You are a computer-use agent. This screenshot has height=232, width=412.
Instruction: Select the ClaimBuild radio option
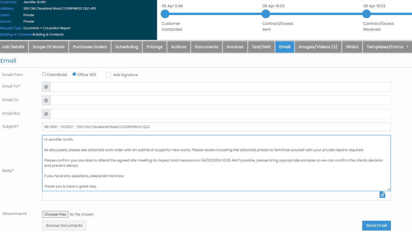pos(44,74)
